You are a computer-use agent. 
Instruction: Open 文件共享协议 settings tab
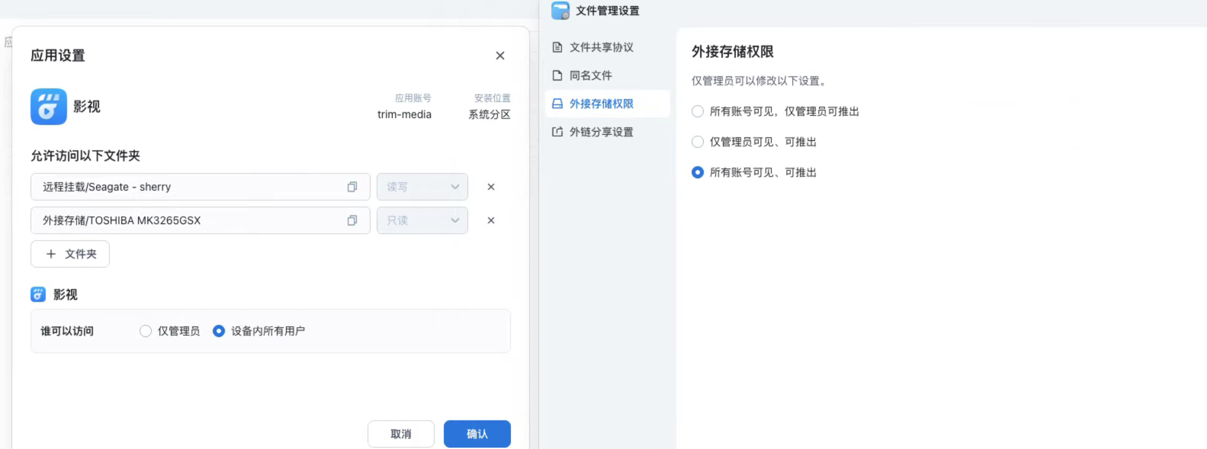pos(608,48)
